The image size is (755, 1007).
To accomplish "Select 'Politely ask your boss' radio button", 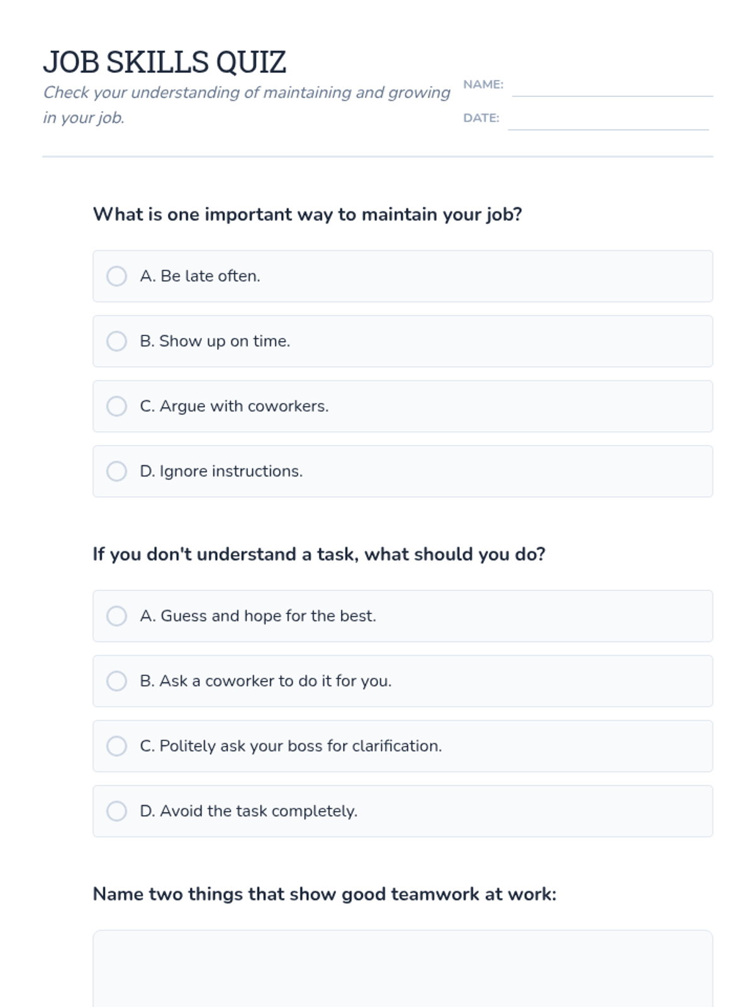I will 116,746.
